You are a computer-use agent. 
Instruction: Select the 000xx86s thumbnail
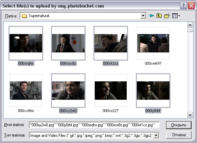(26, 91)
